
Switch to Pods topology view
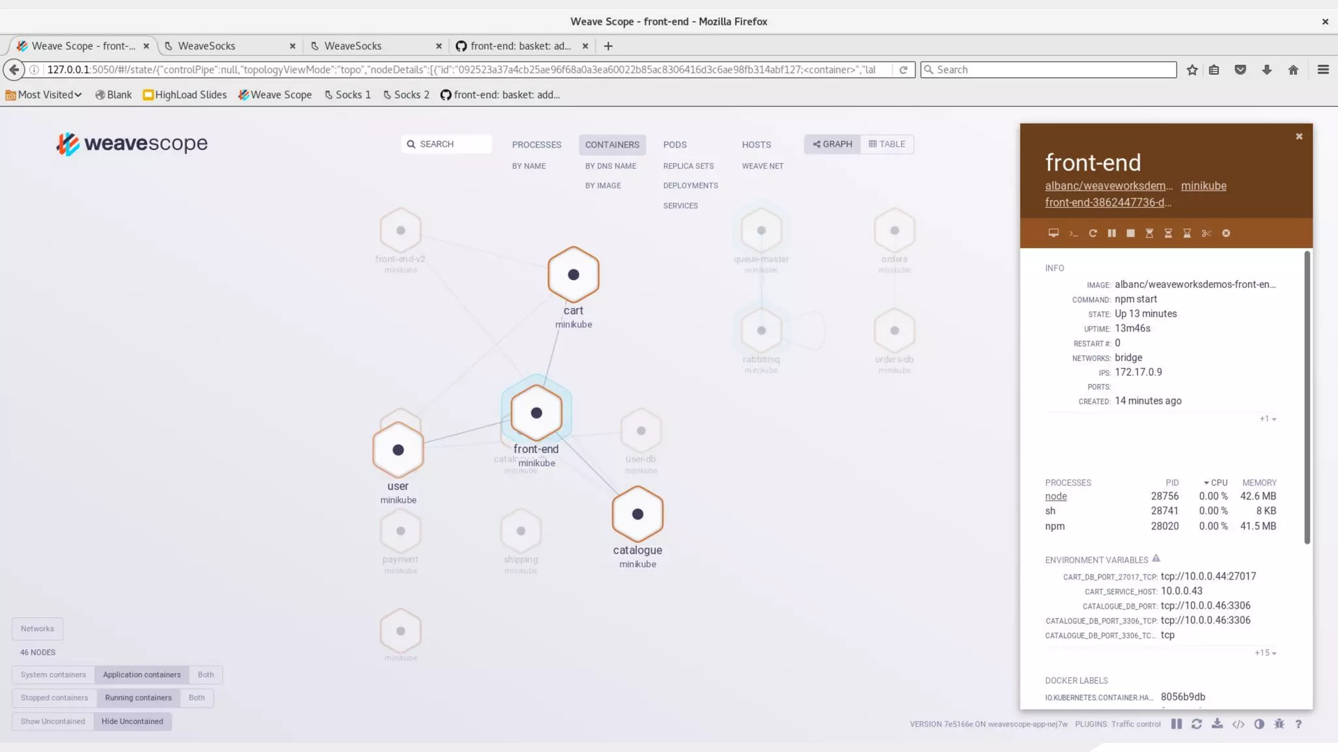[675, 145]
